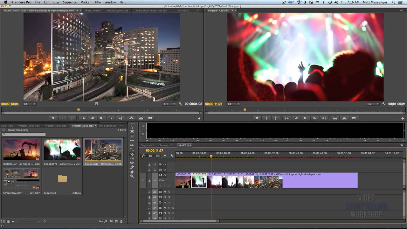Open Source monitor Fit zoom dropdown
The height and width of the screenshot is (229, 407).
point(30,104)
